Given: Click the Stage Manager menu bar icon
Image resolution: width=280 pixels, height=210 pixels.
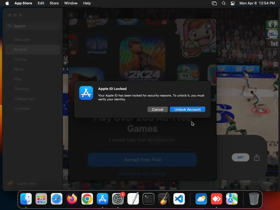Looking at the screenshot, I should click(x=214, y=3).
